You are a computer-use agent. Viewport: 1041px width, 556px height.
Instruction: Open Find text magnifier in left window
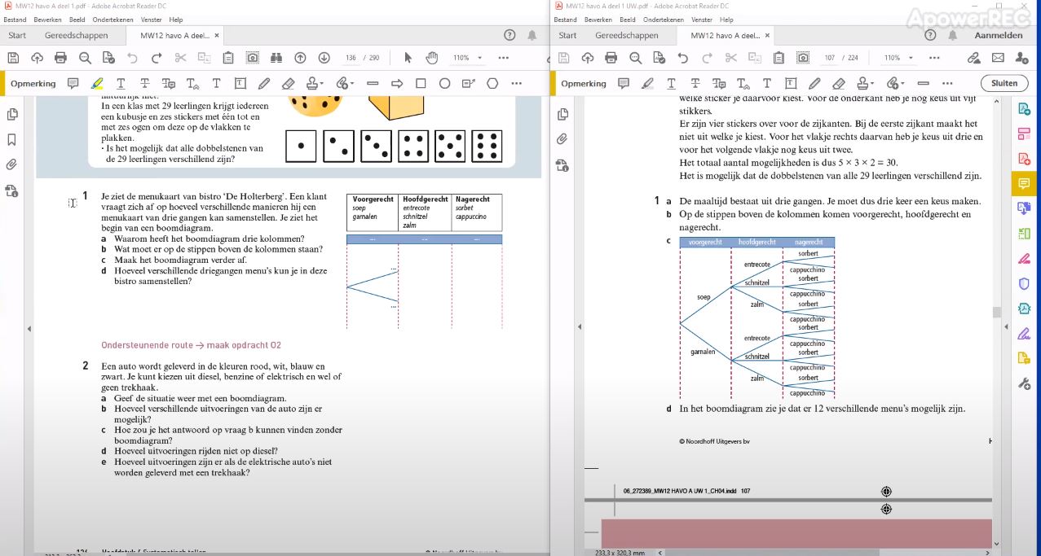coord(85,58)
